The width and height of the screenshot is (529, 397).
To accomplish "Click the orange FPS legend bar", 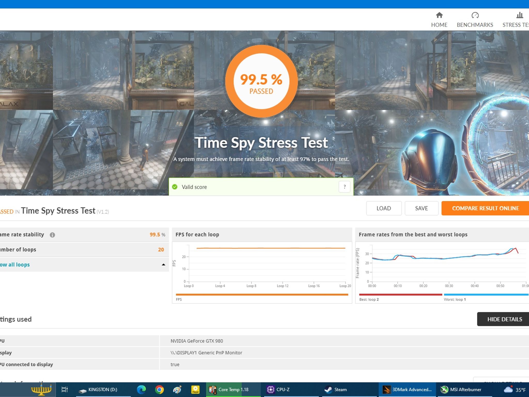I will coord(262,295).
